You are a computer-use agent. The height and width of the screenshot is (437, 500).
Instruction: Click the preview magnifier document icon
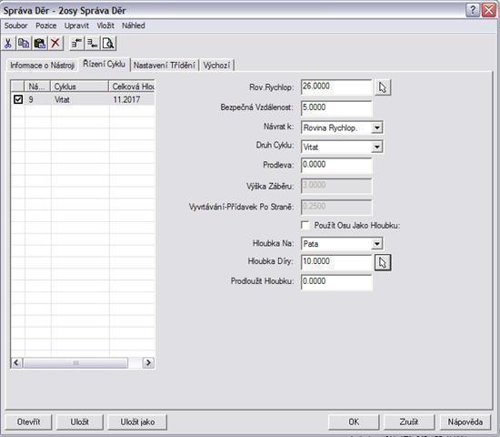click(108, 43)
